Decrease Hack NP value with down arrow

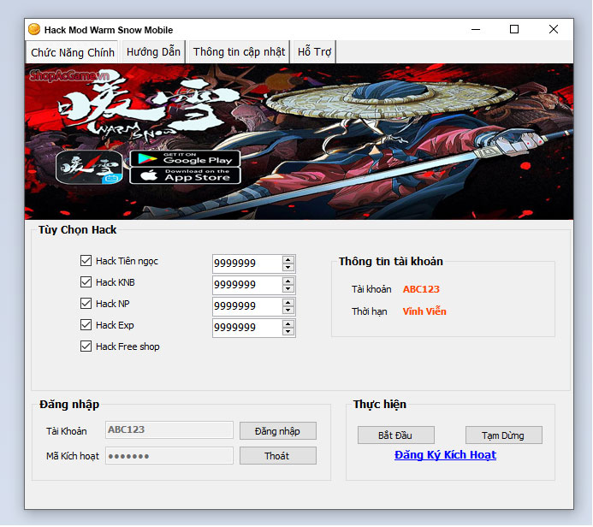tap(288, 310)
